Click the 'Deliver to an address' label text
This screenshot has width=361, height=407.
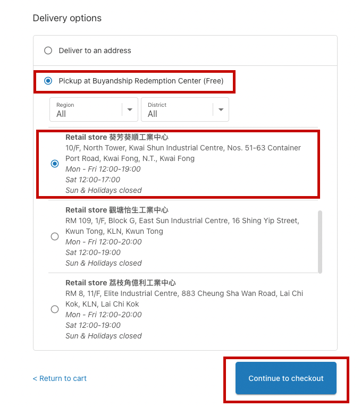tap(95, 51)
